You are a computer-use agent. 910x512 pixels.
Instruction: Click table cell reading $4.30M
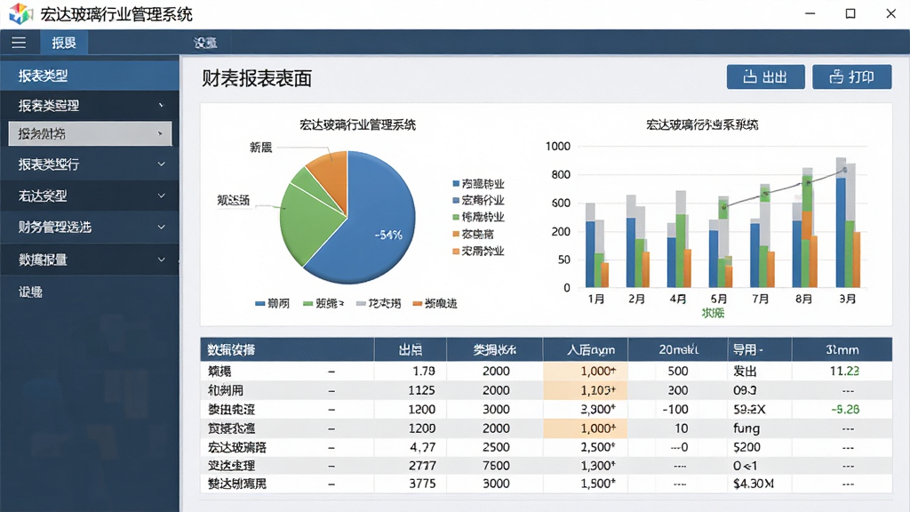(x=754, y=484)
